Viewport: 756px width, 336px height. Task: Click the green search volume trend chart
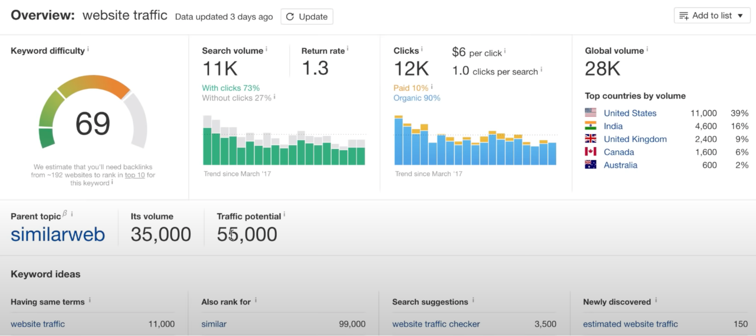(284, 140)
